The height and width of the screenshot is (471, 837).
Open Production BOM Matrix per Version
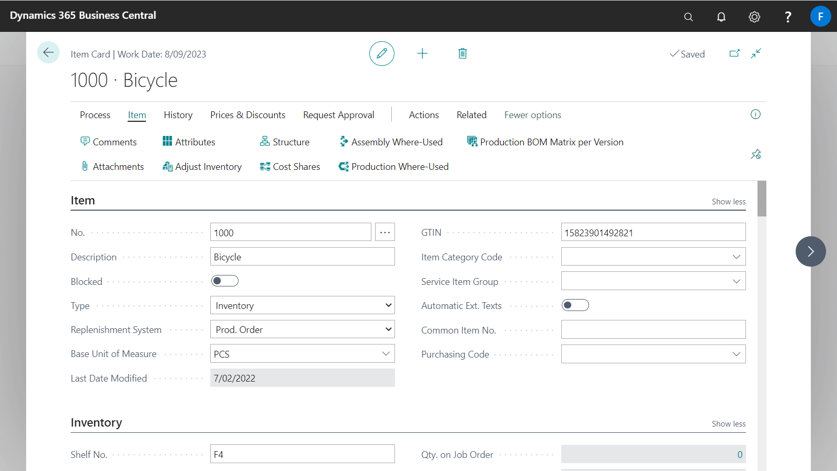coord(545,142)
